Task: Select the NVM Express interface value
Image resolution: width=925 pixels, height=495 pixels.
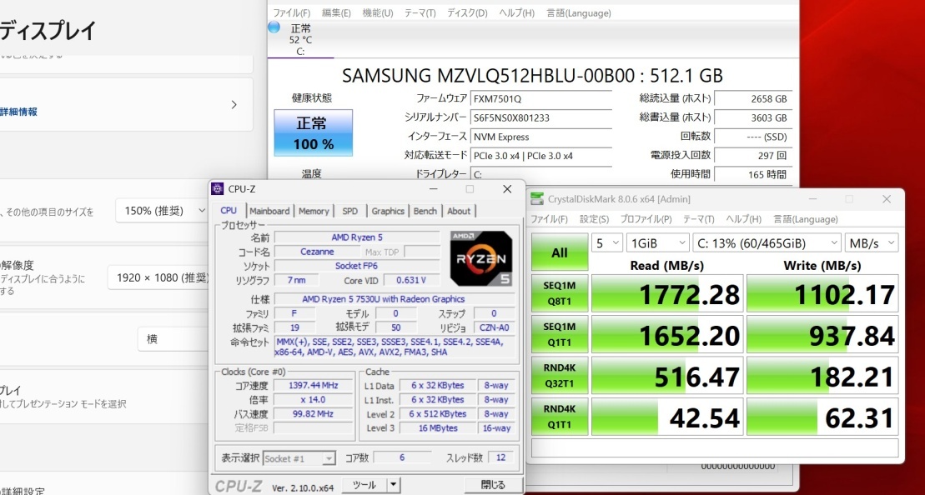Action: click(541, 137)
